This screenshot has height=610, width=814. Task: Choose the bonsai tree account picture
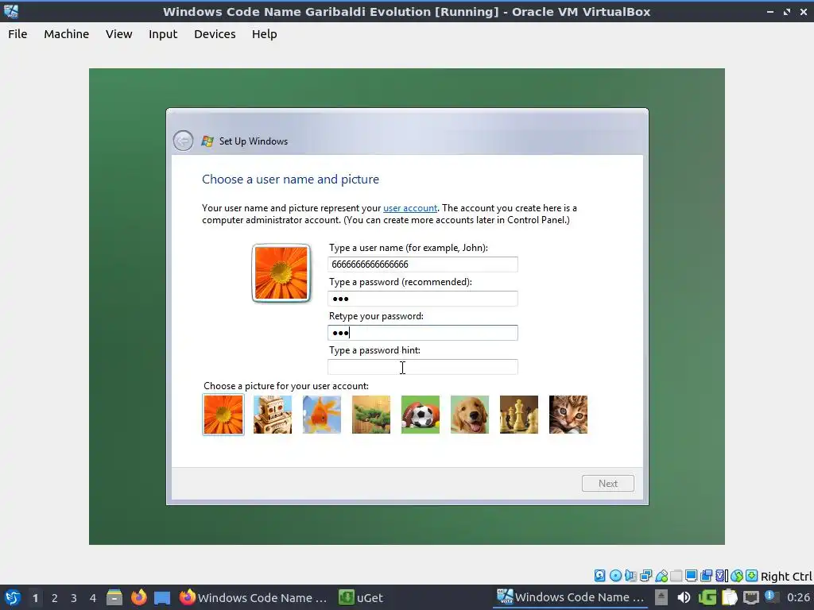pos(371,415)
